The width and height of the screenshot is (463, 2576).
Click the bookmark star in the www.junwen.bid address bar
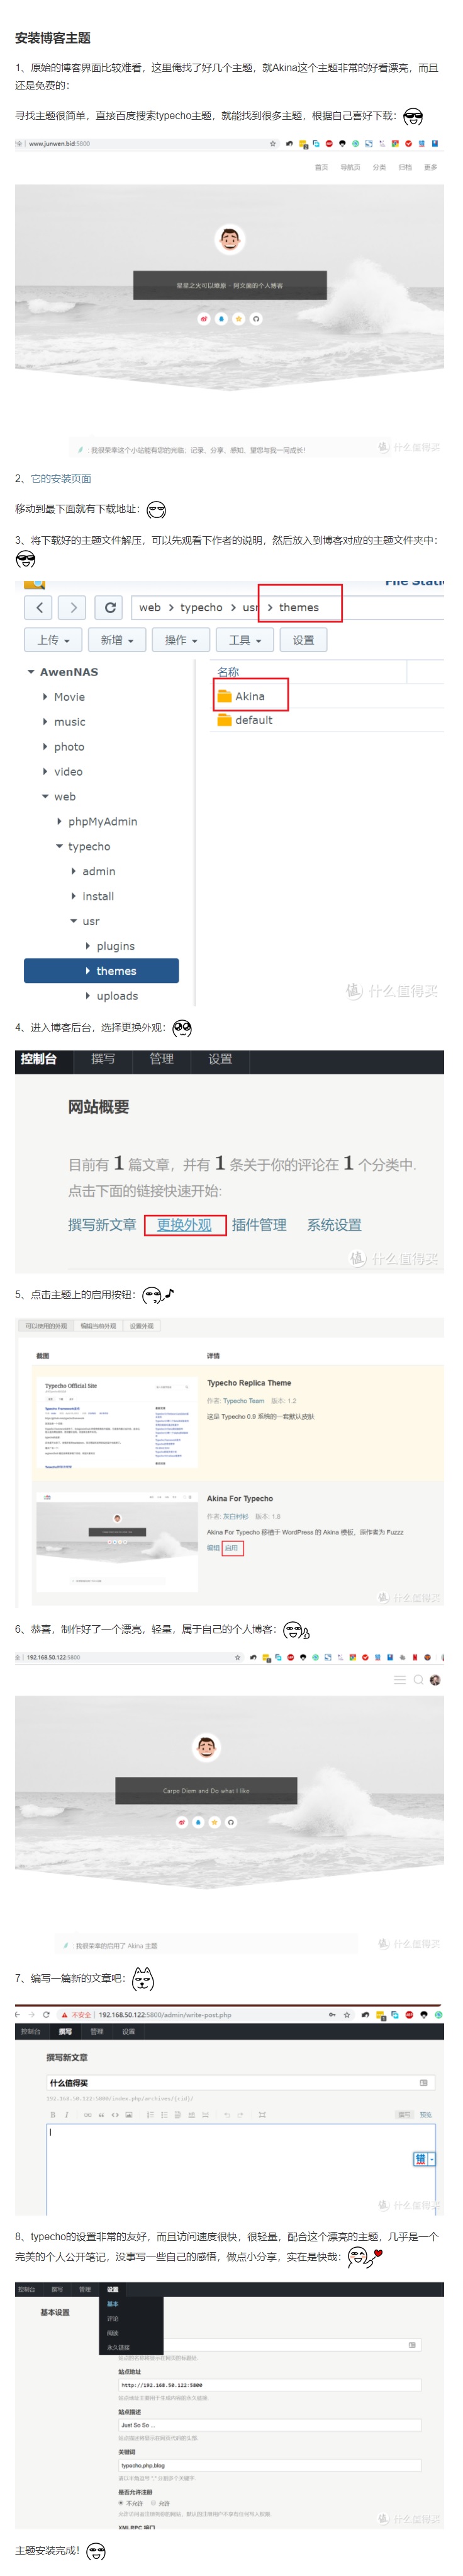272,144
